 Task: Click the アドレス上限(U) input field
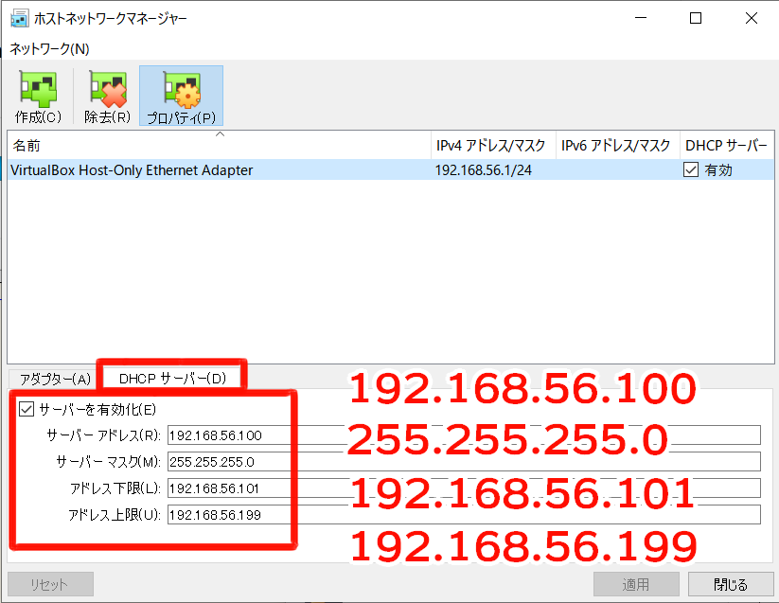(464, 515)
